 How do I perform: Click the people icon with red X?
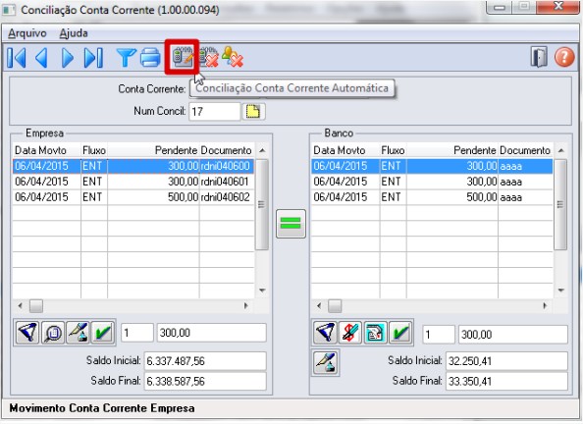tap(233, 58)
